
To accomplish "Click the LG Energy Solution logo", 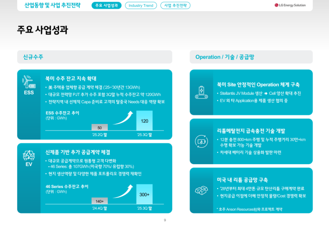I will click(x=290, y=5).
